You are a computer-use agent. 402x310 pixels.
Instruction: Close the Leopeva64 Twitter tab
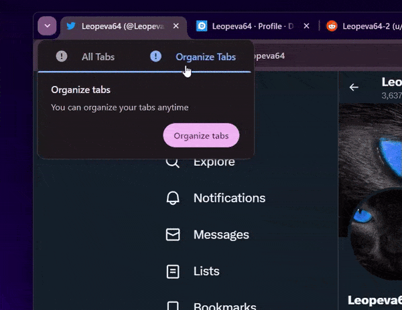coord(176,26)
